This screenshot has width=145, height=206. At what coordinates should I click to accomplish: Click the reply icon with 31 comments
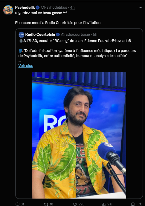[x=17, y=204]
